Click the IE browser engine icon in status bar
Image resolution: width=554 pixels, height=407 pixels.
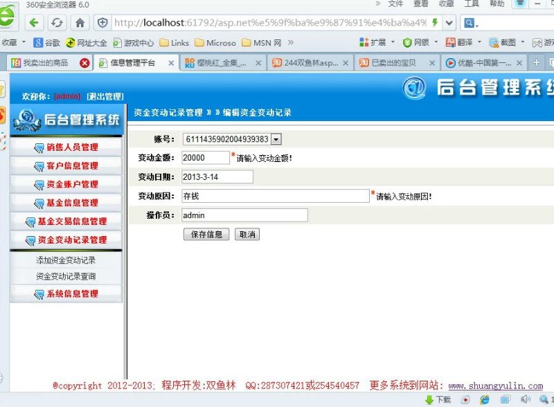[485, 399]
